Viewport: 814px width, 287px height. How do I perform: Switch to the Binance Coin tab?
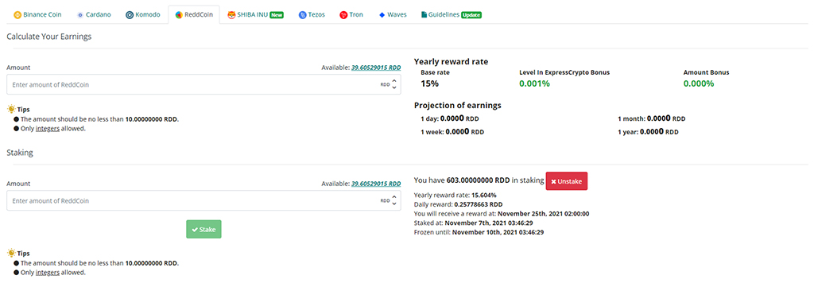pos(37,15)
